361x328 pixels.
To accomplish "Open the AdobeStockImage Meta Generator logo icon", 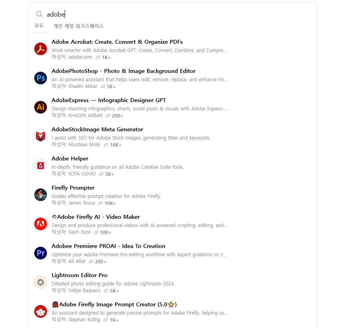I will pyautogui.click(x=41, y=136).
